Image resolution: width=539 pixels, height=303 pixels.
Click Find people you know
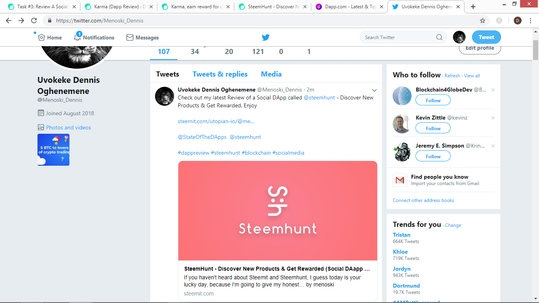coord(440,177)
